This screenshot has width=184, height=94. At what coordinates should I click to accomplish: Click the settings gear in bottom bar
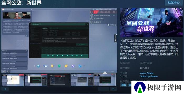tap(4, 71)
